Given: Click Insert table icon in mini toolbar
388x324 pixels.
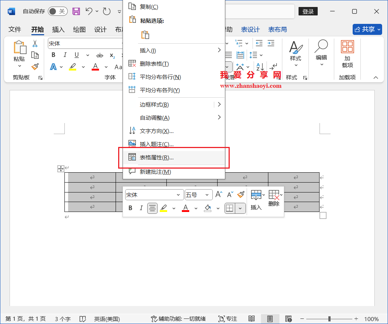Looking at the screenshot, I should click(x=256, y=195).
